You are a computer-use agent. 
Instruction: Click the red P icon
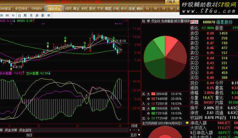point(192,22)
